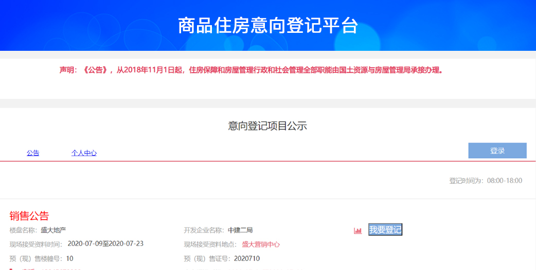
Task: Click the red 声明 label in notice
Action: point(69,70)
